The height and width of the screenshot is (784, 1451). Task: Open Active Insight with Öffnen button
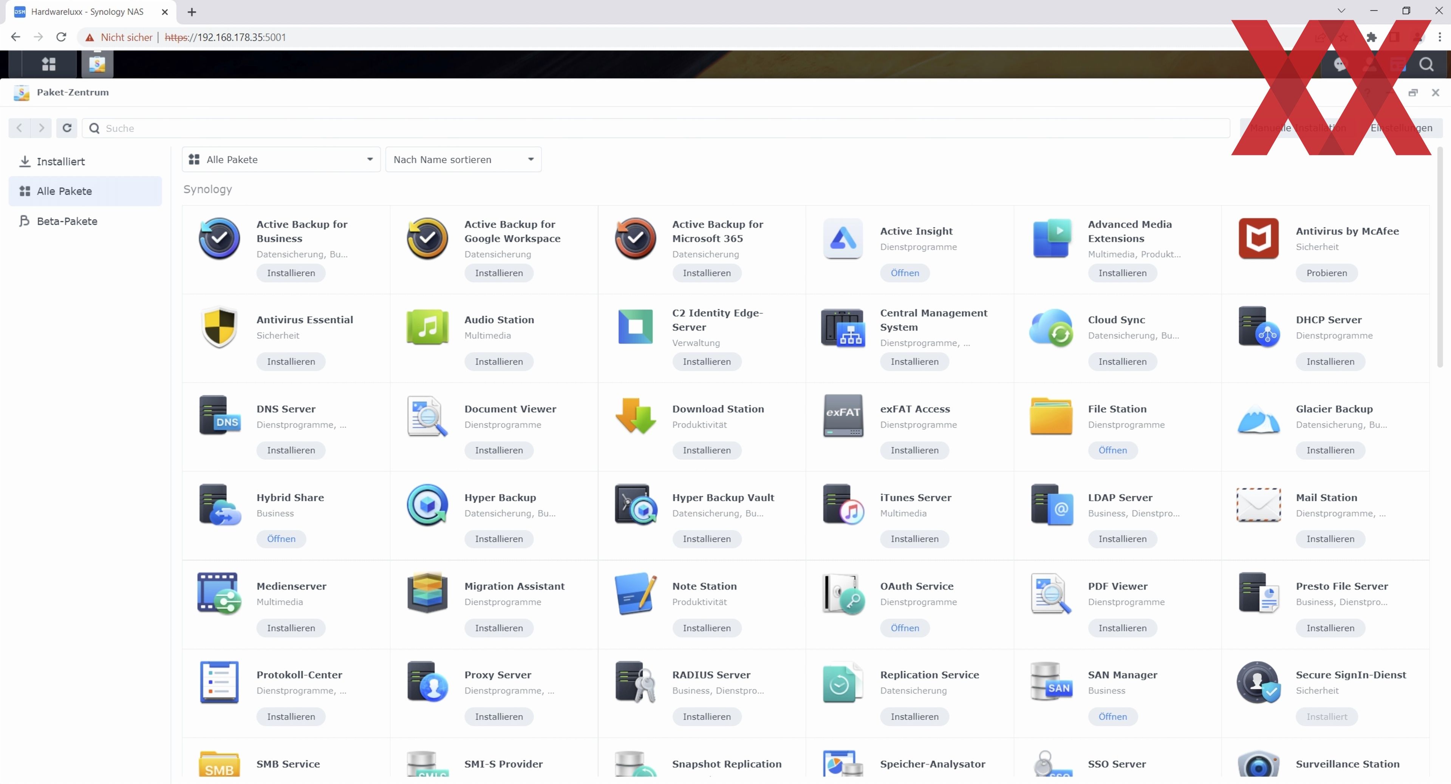pyautogui.click(x=905, y=273)
